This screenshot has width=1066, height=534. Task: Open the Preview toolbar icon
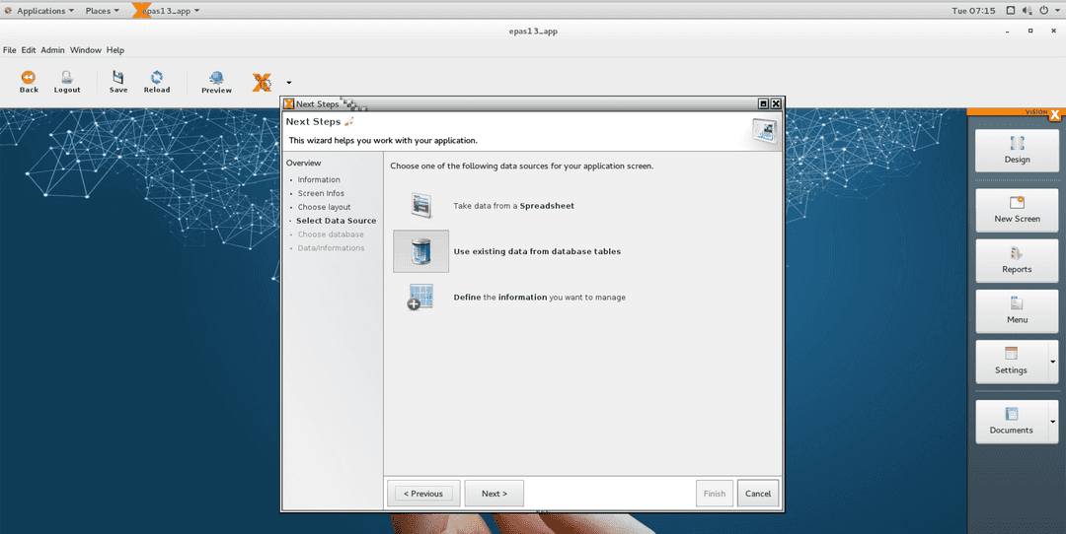pyautogui.click(x=216, y=79)
